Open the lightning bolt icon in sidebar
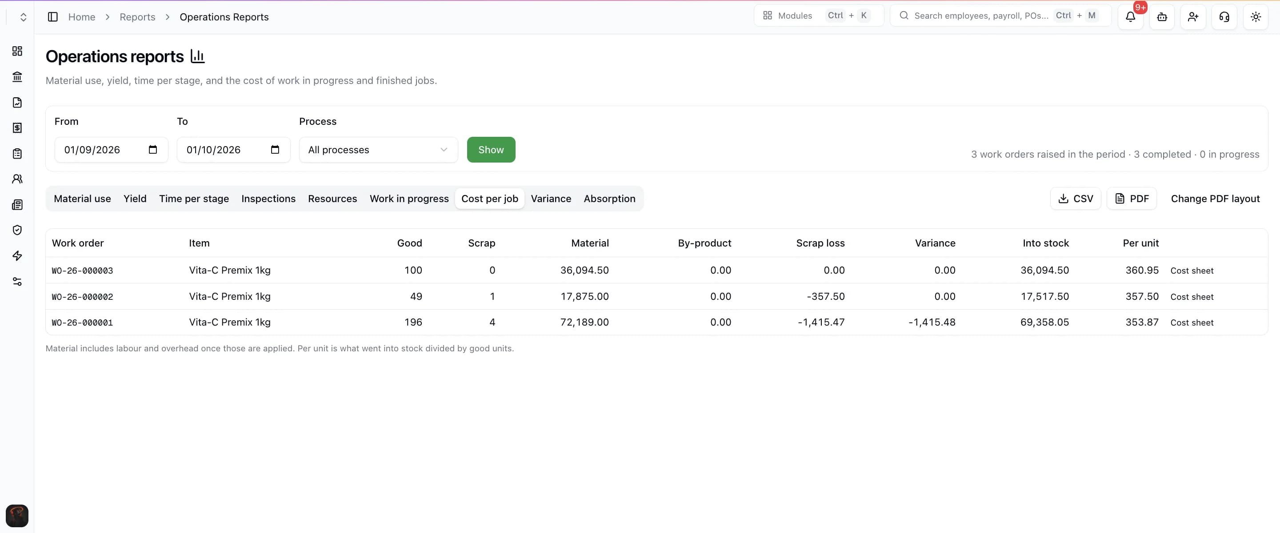The width and height of the screenshot is (1280, 533). tap(17, 256)
